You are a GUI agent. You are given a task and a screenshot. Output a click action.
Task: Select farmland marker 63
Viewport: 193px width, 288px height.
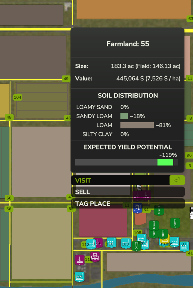[190, 19]
